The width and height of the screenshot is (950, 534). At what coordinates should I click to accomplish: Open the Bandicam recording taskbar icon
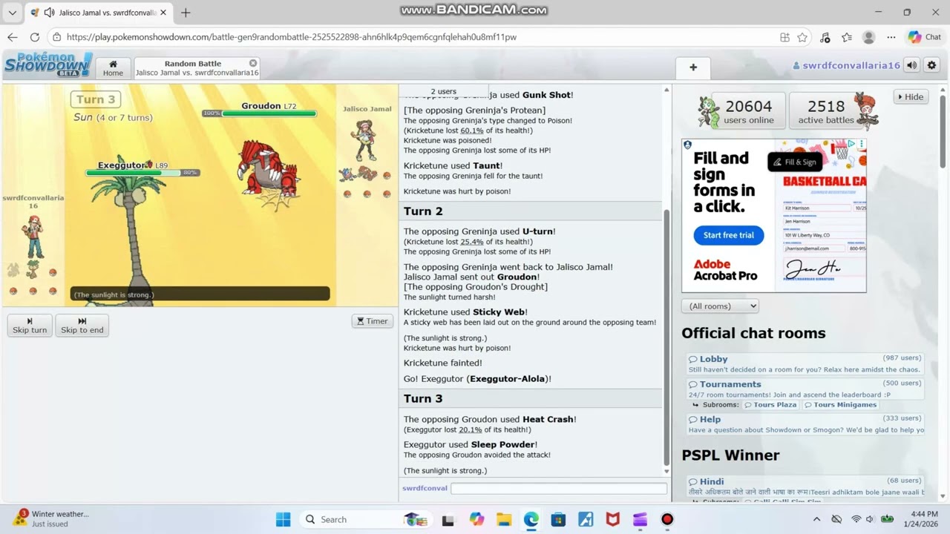click(x=667, y=519)
